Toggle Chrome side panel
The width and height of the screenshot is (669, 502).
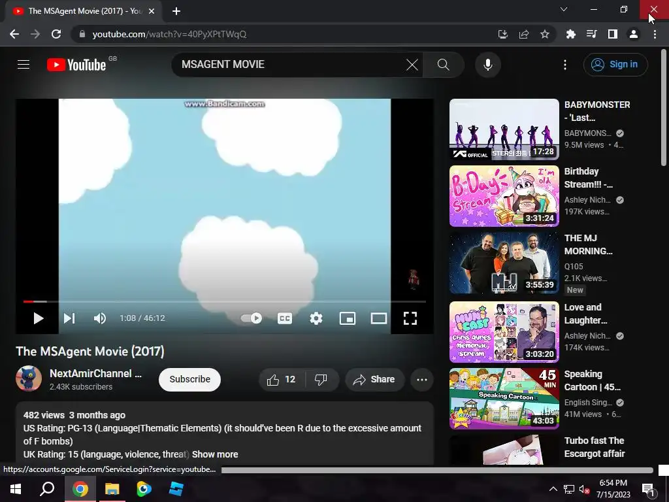point(613,34)
